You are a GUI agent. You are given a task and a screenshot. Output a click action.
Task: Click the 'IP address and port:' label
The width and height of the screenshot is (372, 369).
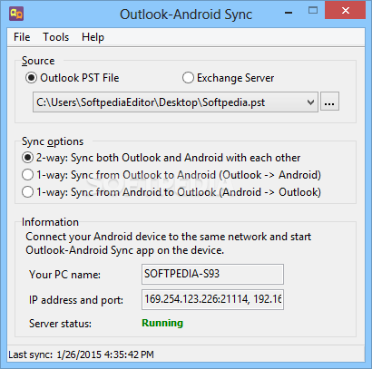pyautogui.click(x=76, y=300)
